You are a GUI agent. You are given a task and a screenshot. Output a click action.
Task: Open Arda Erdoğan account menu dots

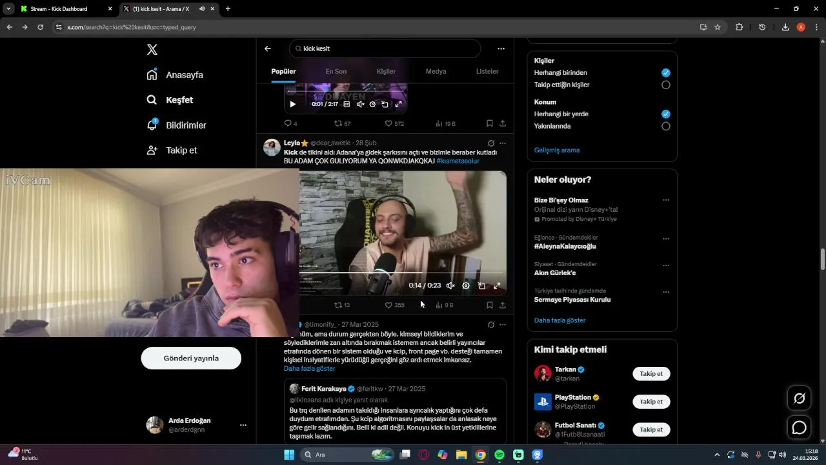tap(243, 425)
